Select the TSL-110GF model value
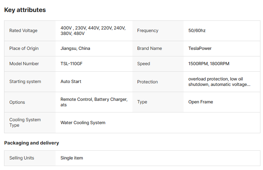This screenshot has width=263, height=170. [x=71, y=64]
